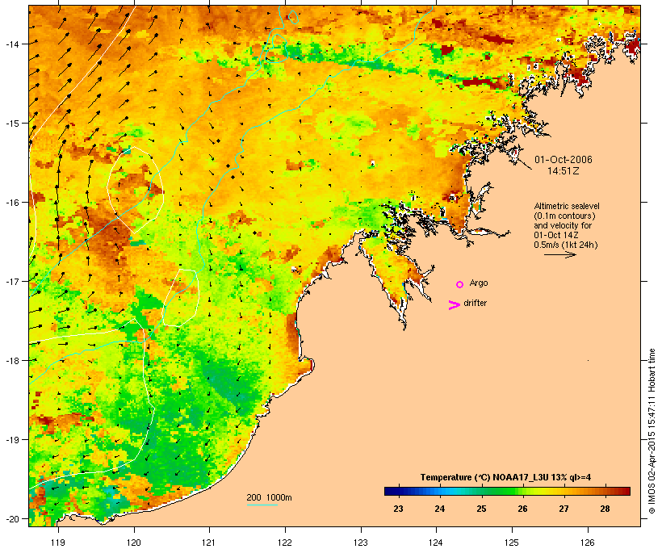Click the '-14' latitude axis label
Screen dimensions: 662x549
pos(11,44)
